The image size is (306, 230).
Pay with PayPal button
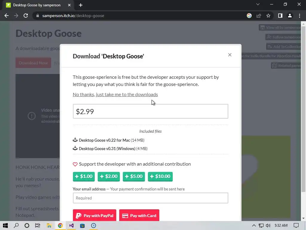(x=94, y=215)
